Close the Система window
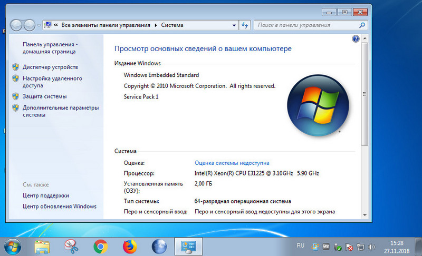The image size is (422, 256). [360, 12]
